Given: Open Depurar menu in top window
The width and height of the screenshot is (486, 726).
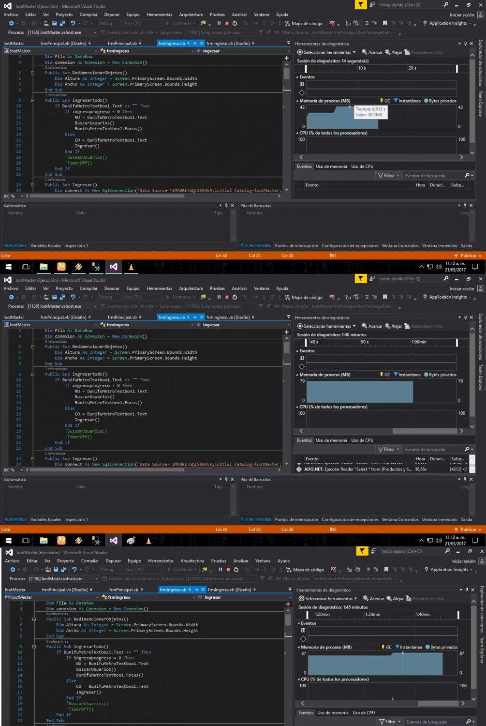Looking at the screenshot, I should pos(112,15).
